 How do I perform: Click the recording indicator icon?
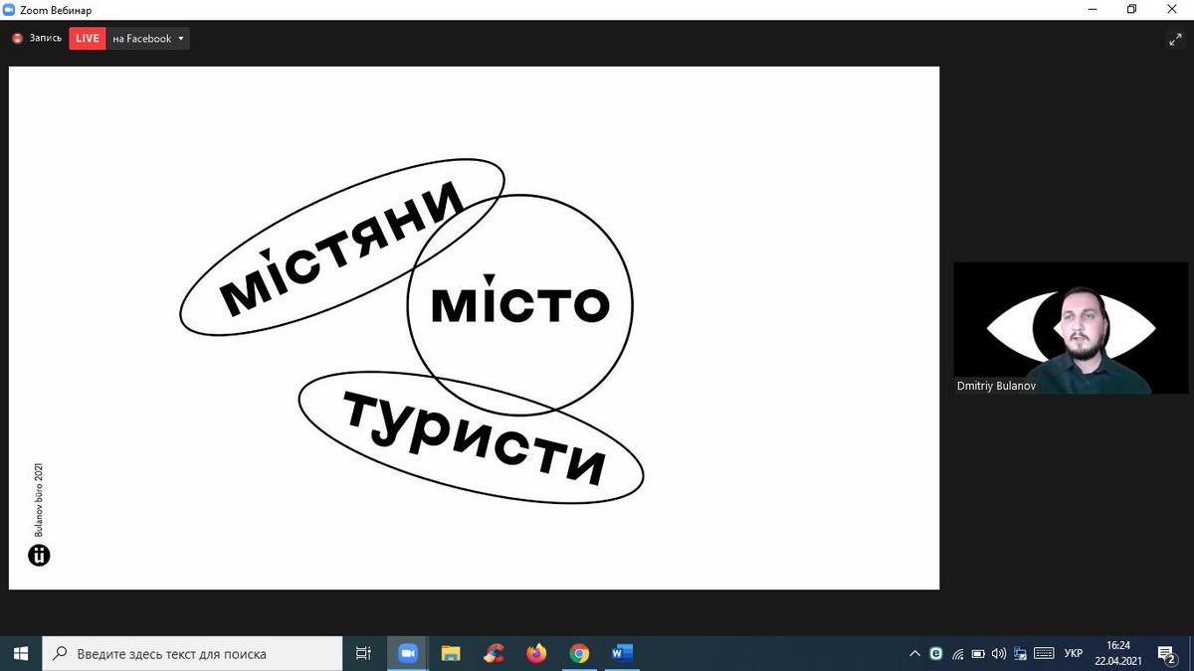(x=17, y=39)
